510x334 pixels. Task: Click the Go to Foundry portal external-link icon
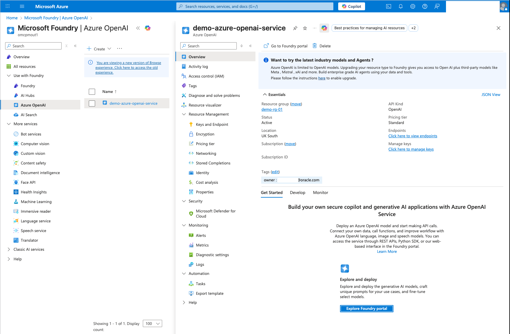[x=266, y=46]
